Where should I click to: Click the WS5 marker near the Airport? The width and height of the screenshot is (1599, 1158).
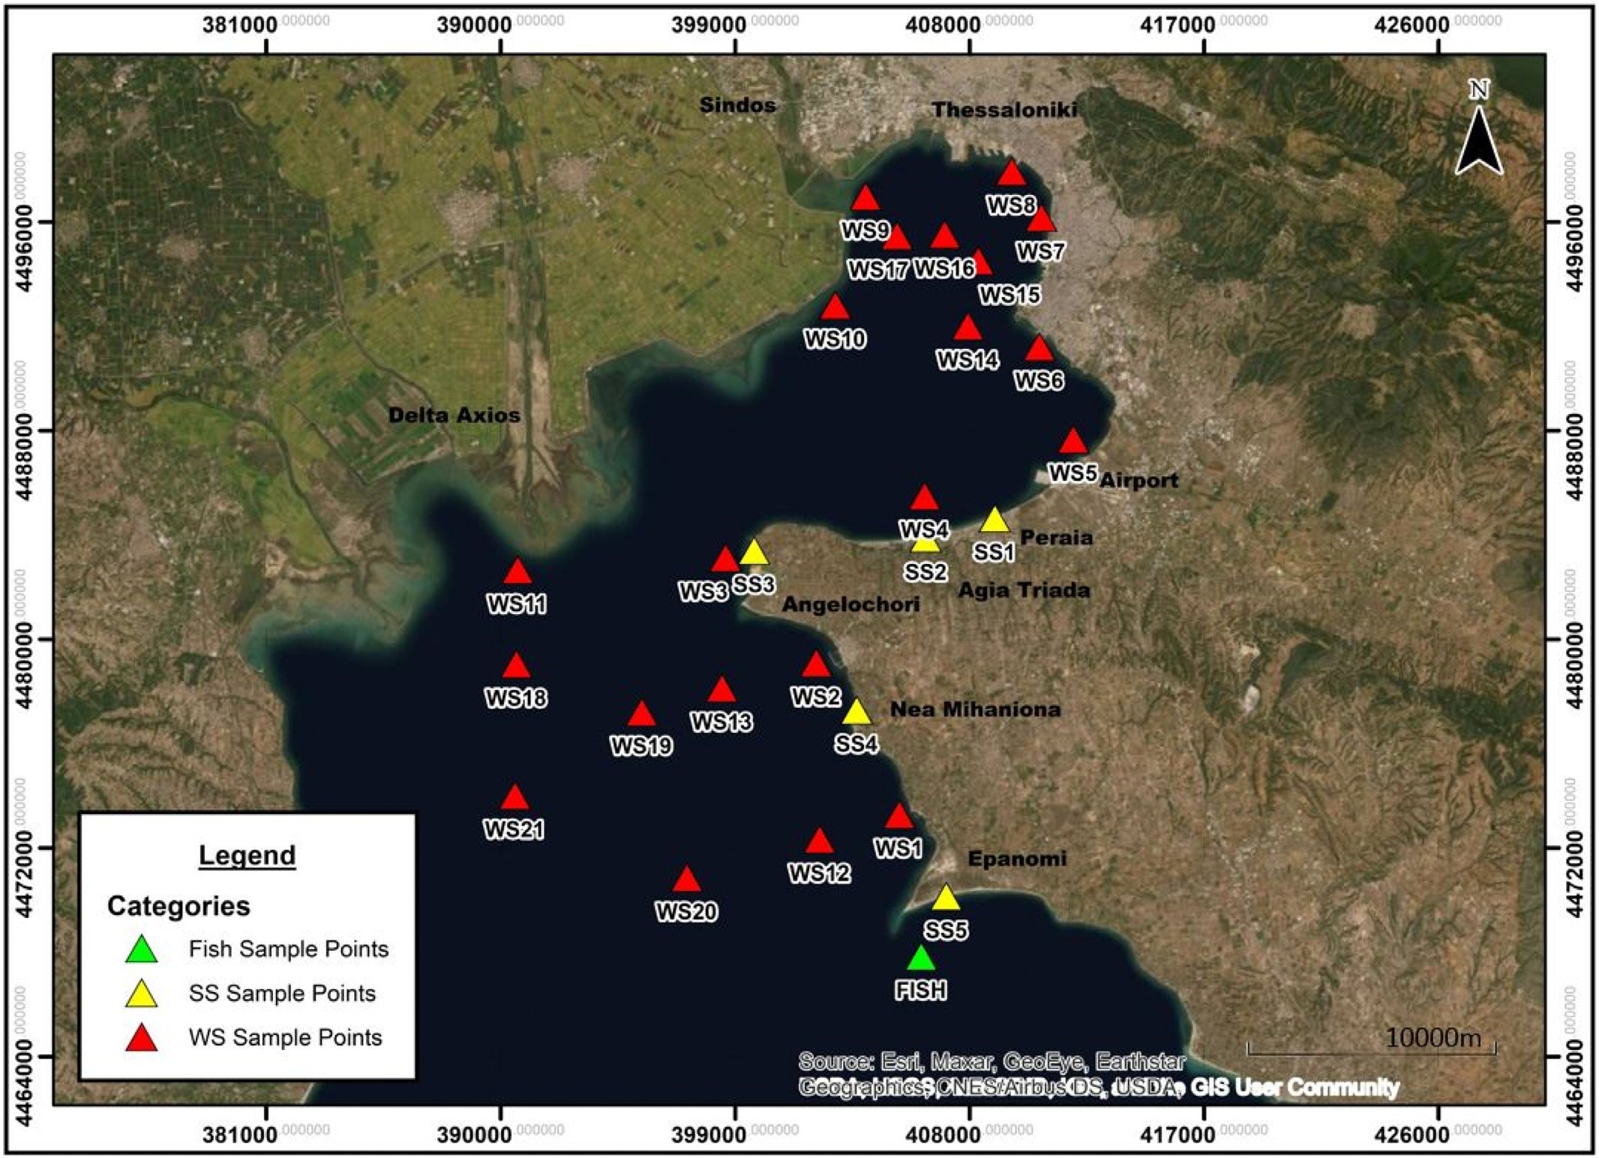1073,442
